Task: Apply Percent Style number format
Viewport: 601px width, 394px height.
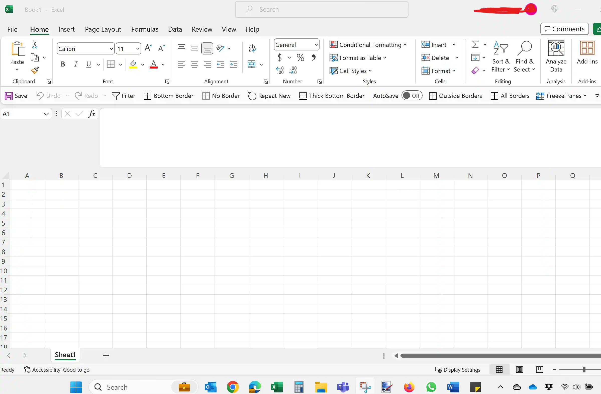Action: pos(300,58)
